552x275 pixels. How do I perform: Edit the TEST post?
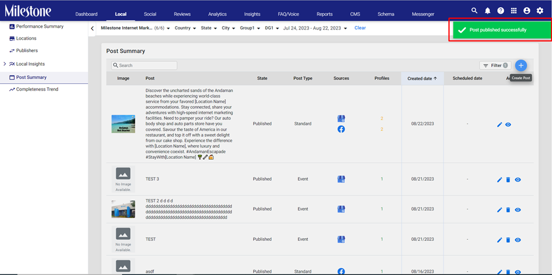(x=499, y=240)
